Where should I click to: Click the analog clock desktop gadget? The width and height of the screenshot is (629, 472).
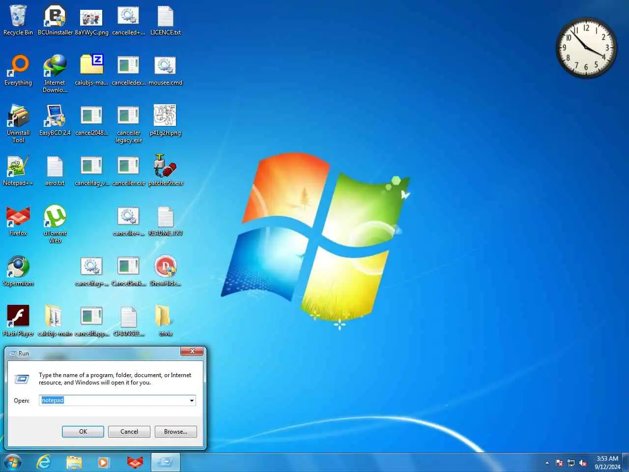click(586, 48)
